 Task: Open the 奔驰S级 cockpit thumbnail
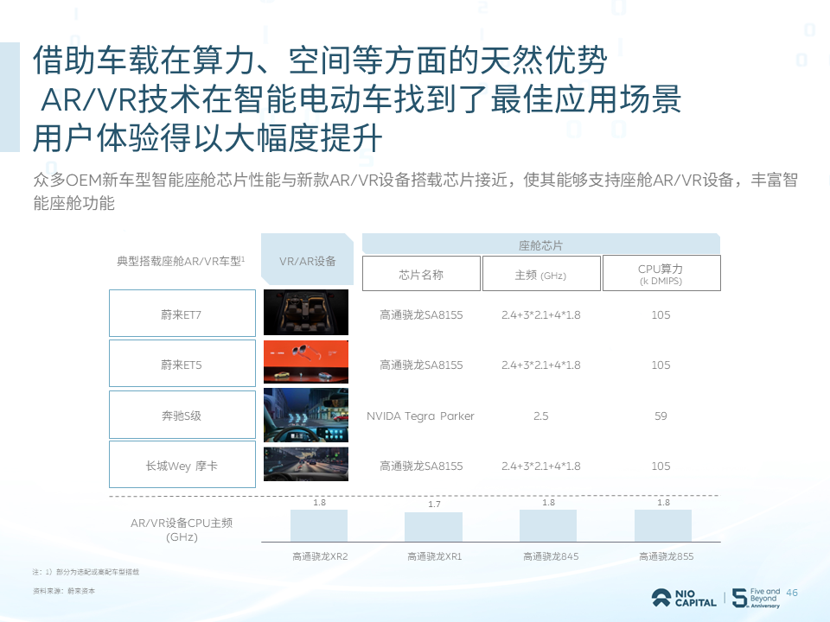(304, 415)
